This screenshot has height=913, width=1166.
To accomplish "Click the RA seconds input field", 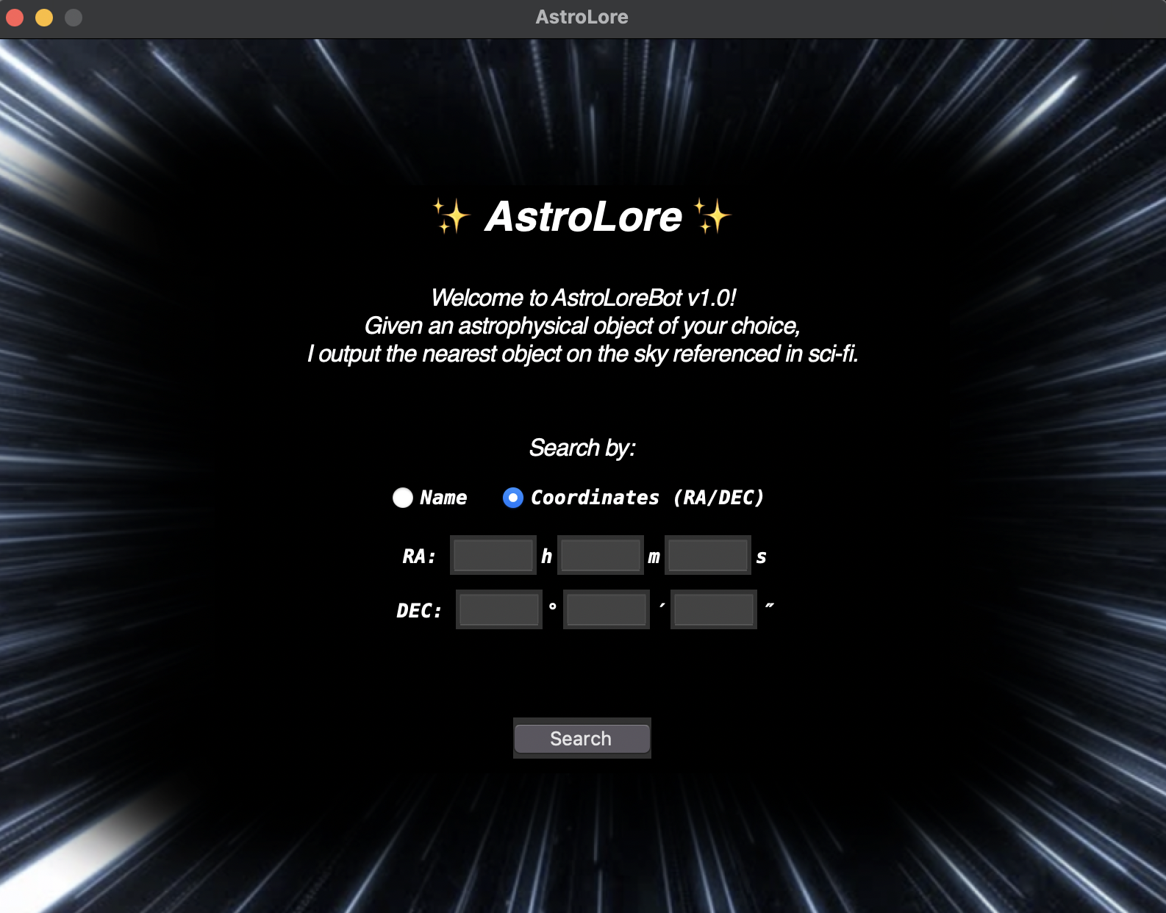I will [708, 555].
